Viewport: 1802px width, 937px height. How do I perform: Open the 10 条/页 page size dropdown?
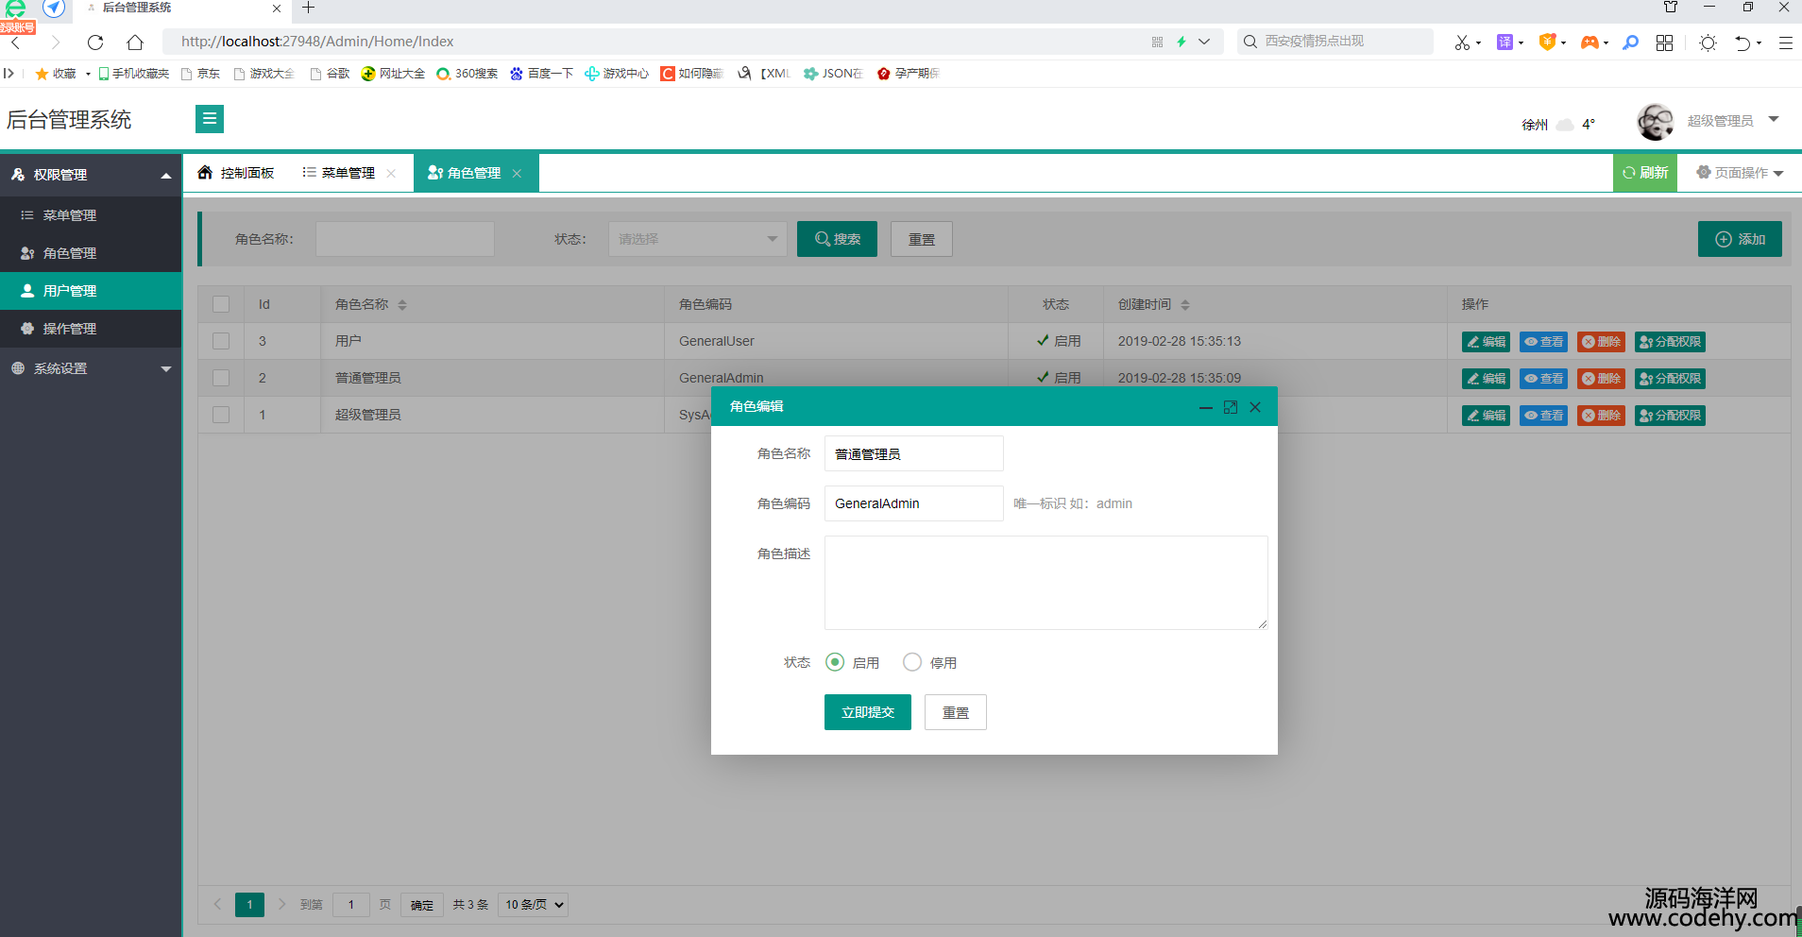pyautogui.click(x=534, y=905)
